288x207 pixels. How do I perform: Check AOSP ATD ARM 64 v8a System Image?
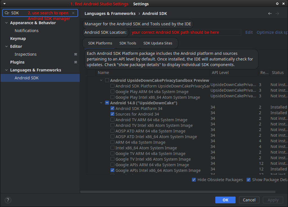tap(112, 131)
